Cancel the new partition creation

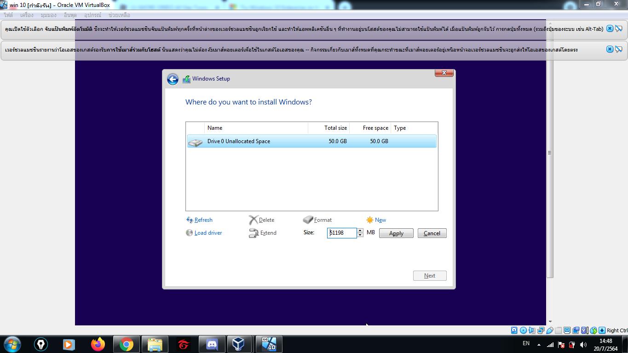click(432, 233)
